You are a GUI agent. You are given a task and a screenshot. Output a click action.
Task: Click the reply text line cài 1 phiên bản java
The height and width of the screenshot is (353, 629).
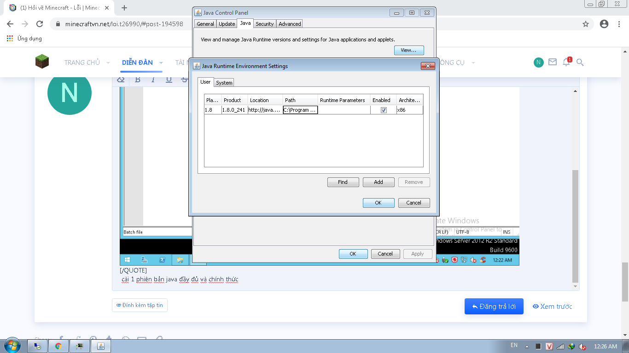click(180, 279)
